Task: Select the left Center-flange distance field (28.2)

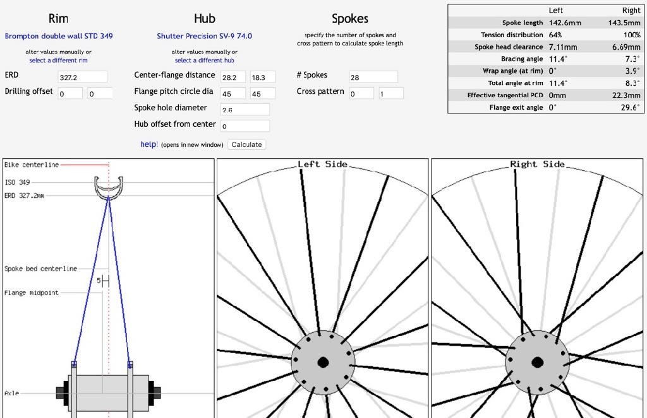Action: pyautogui.click(x=233, y=77)
